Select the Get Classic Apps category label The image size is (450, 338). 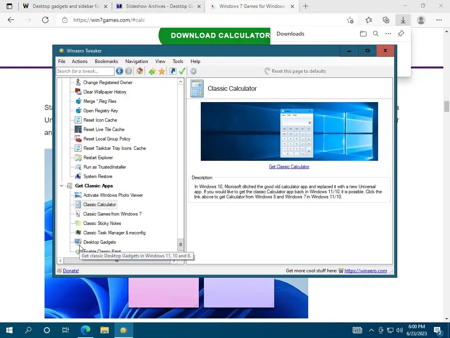pos(94,186)
